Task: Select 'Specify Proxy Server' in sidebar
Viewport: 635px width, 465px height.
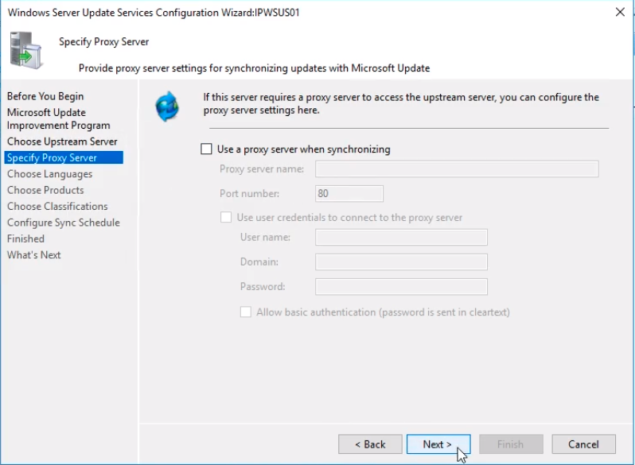Action: [53, 157]
